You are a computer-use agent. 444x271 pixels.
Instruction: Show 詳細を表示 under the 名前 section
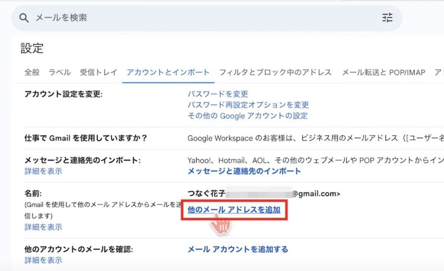[x=43, y=227]
